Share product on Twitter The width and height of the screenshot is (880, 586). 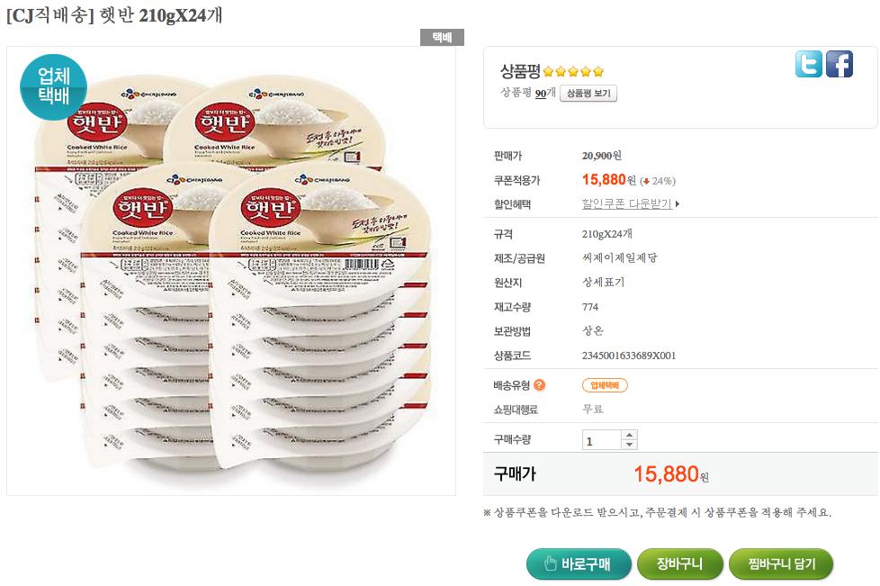[808, 64]
